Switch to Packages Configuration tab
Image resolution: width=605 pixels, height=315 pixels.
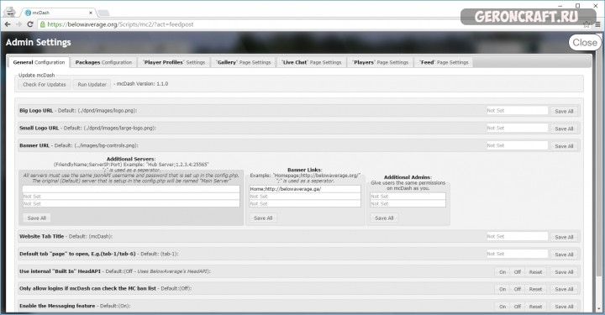(x=103, y=62)
